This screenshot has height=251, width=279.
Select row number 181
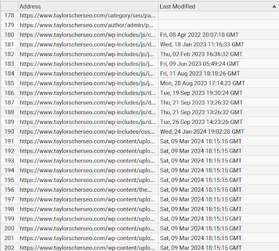[9, 45]
